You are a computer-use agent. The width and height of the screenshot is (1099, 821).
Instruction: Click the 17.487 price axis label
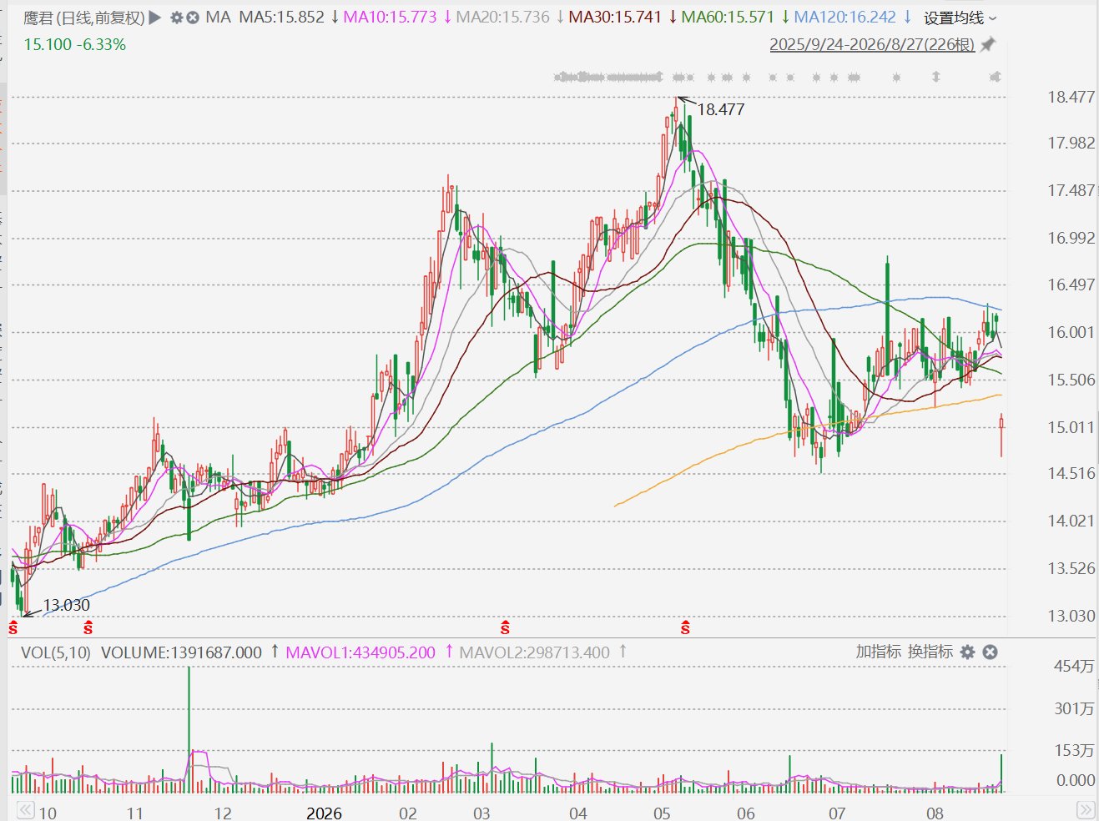[1071, 190]
